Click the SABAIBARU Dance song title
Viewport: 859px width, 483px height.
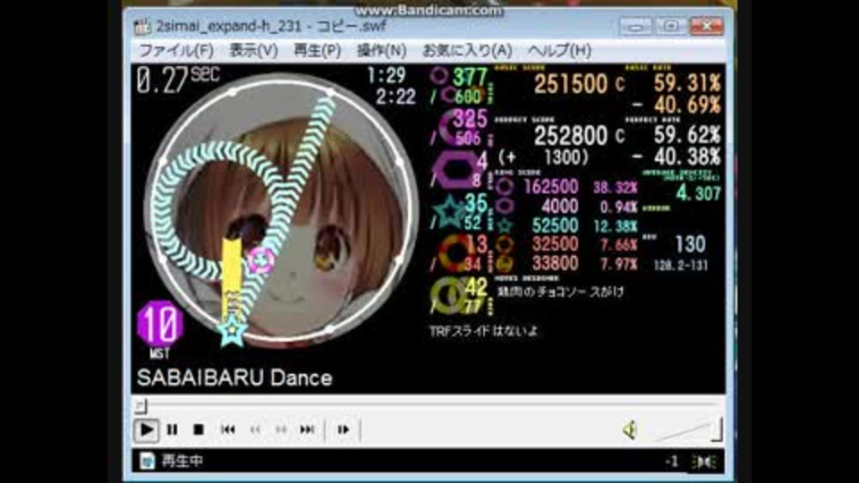click(x=234, y=377)
